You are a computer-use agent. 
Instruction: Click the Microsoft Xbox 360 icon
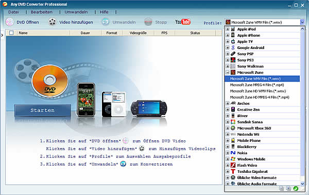233,128
